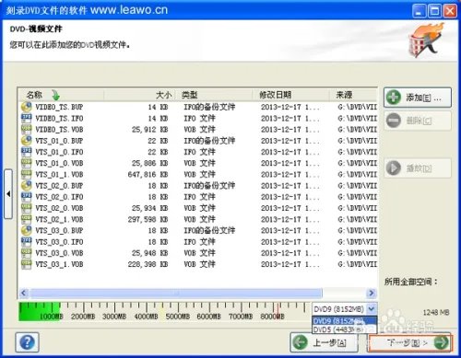
Task: Click the 25,912 KB size cell
Action: coord(149,130)
